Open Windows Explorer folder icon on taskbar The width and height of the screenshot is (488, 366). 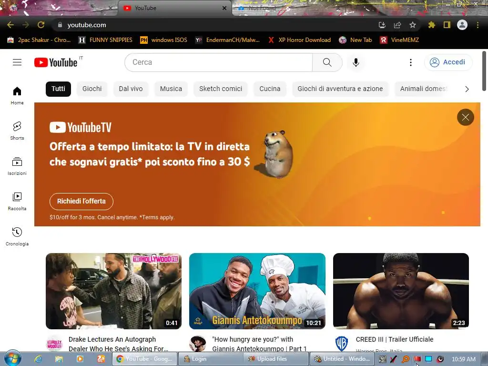59,359
